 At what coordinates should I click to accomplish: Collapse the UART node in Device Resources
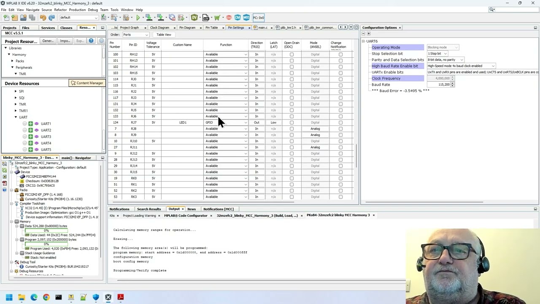point(16,117)
